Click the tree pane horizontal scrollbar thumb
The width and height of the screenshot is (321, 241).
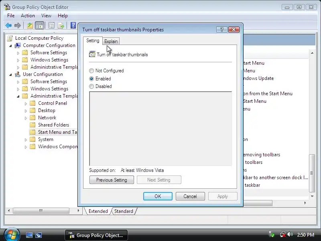pos(41,210)
